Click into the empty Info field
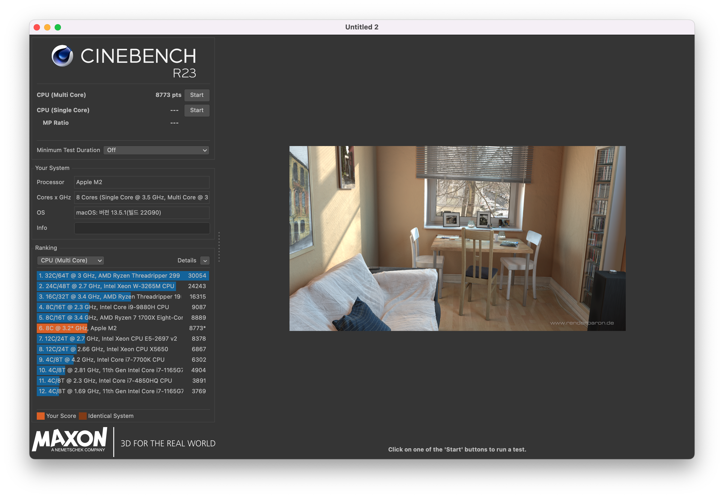The image size is (724, 498). (x=142, y=228)
